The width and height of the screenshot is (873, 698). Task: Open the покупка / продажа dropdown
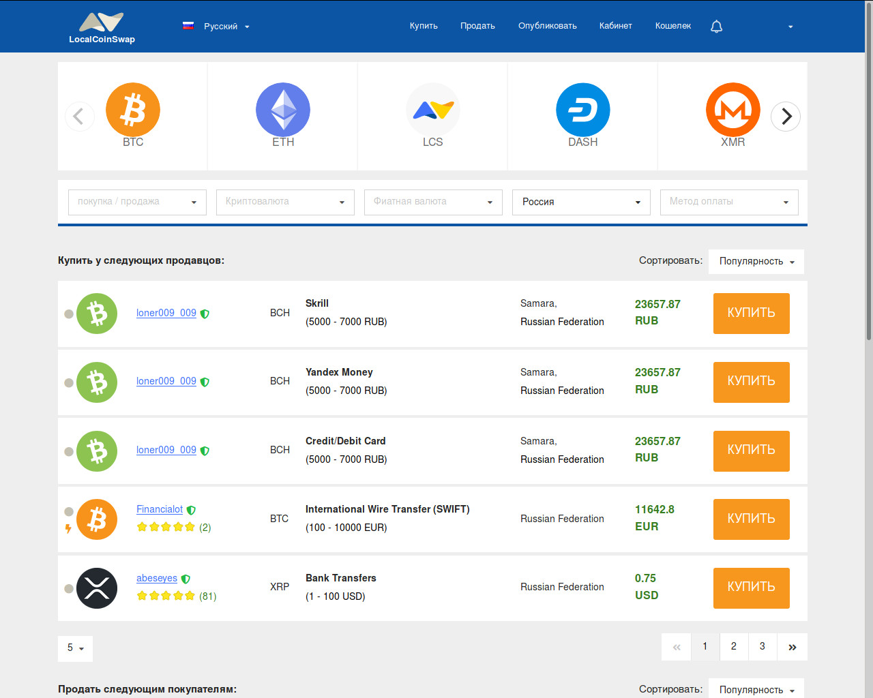point(137,202)
